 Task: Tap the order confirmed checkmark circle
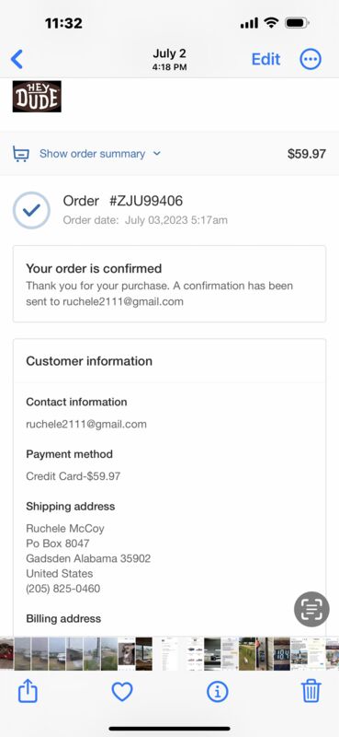pyautogui.click(x=31, y=210)
